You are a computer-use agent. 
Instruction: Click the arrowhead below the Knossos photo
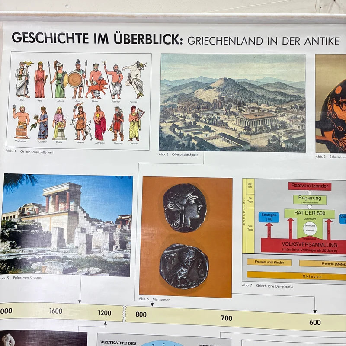click(x=80, y=301)
